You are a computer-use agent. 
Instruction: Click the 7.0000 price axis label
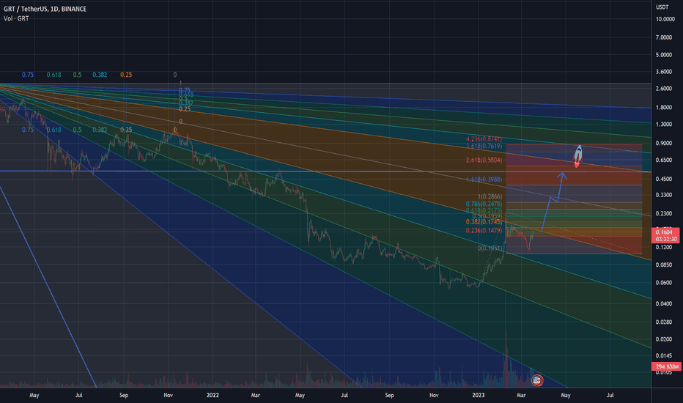(x=664, y=37)
